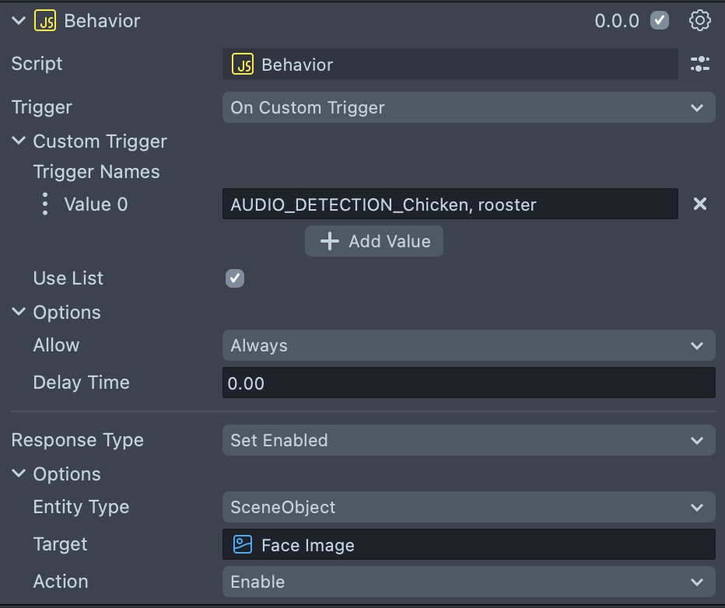Click the script picker icon beside Script field
The image size is (725, 608).
click(700, 64)
